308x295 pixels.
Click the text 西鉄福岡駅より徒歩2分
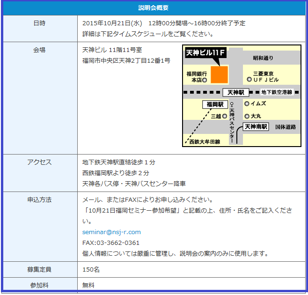coord(116,173)
